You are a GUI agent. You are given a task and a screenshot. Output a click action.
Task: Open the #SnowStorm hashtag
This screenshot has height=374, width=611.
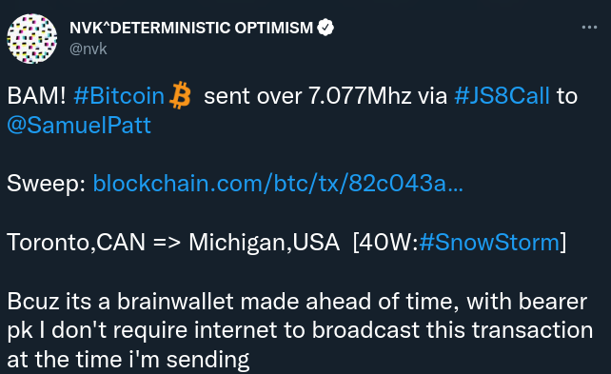coord(489,242)
